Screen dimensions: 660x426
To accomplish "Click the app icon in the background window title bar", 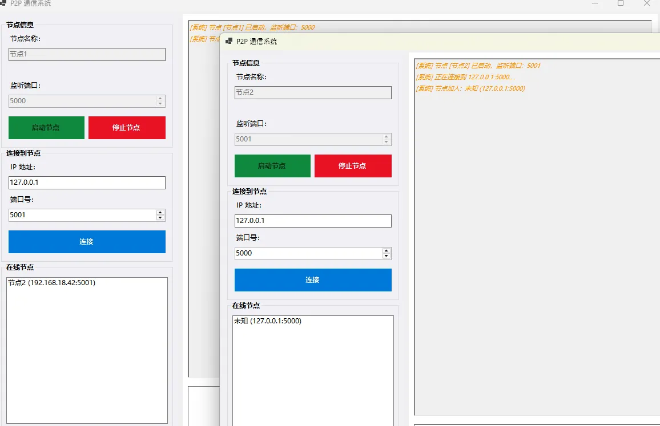I will pyautogui.click(x=3, y=3).
